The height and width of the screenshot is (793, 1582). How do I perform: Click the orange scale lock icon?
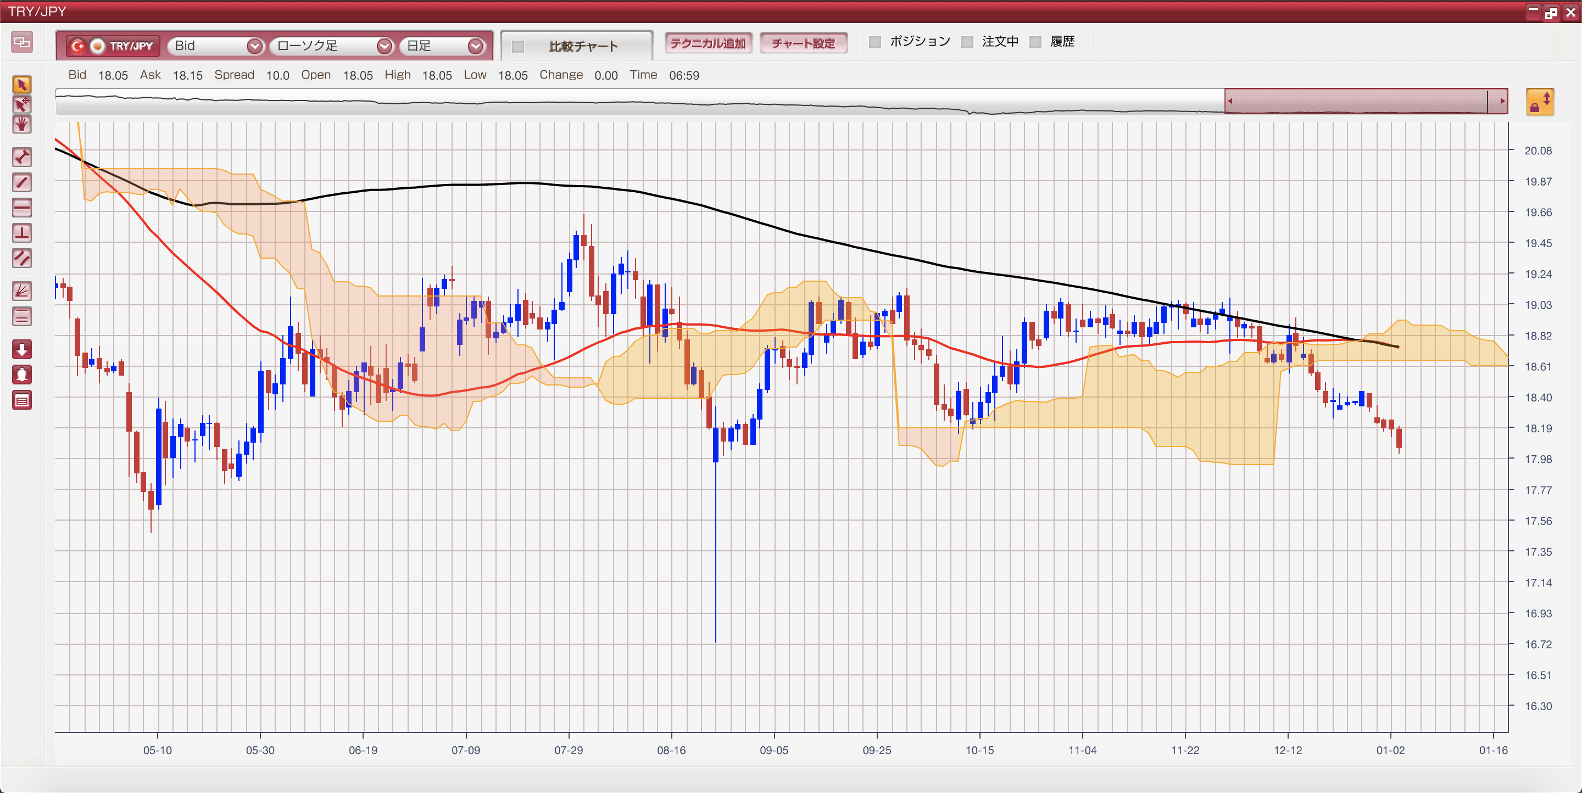tap(1540, 102)
